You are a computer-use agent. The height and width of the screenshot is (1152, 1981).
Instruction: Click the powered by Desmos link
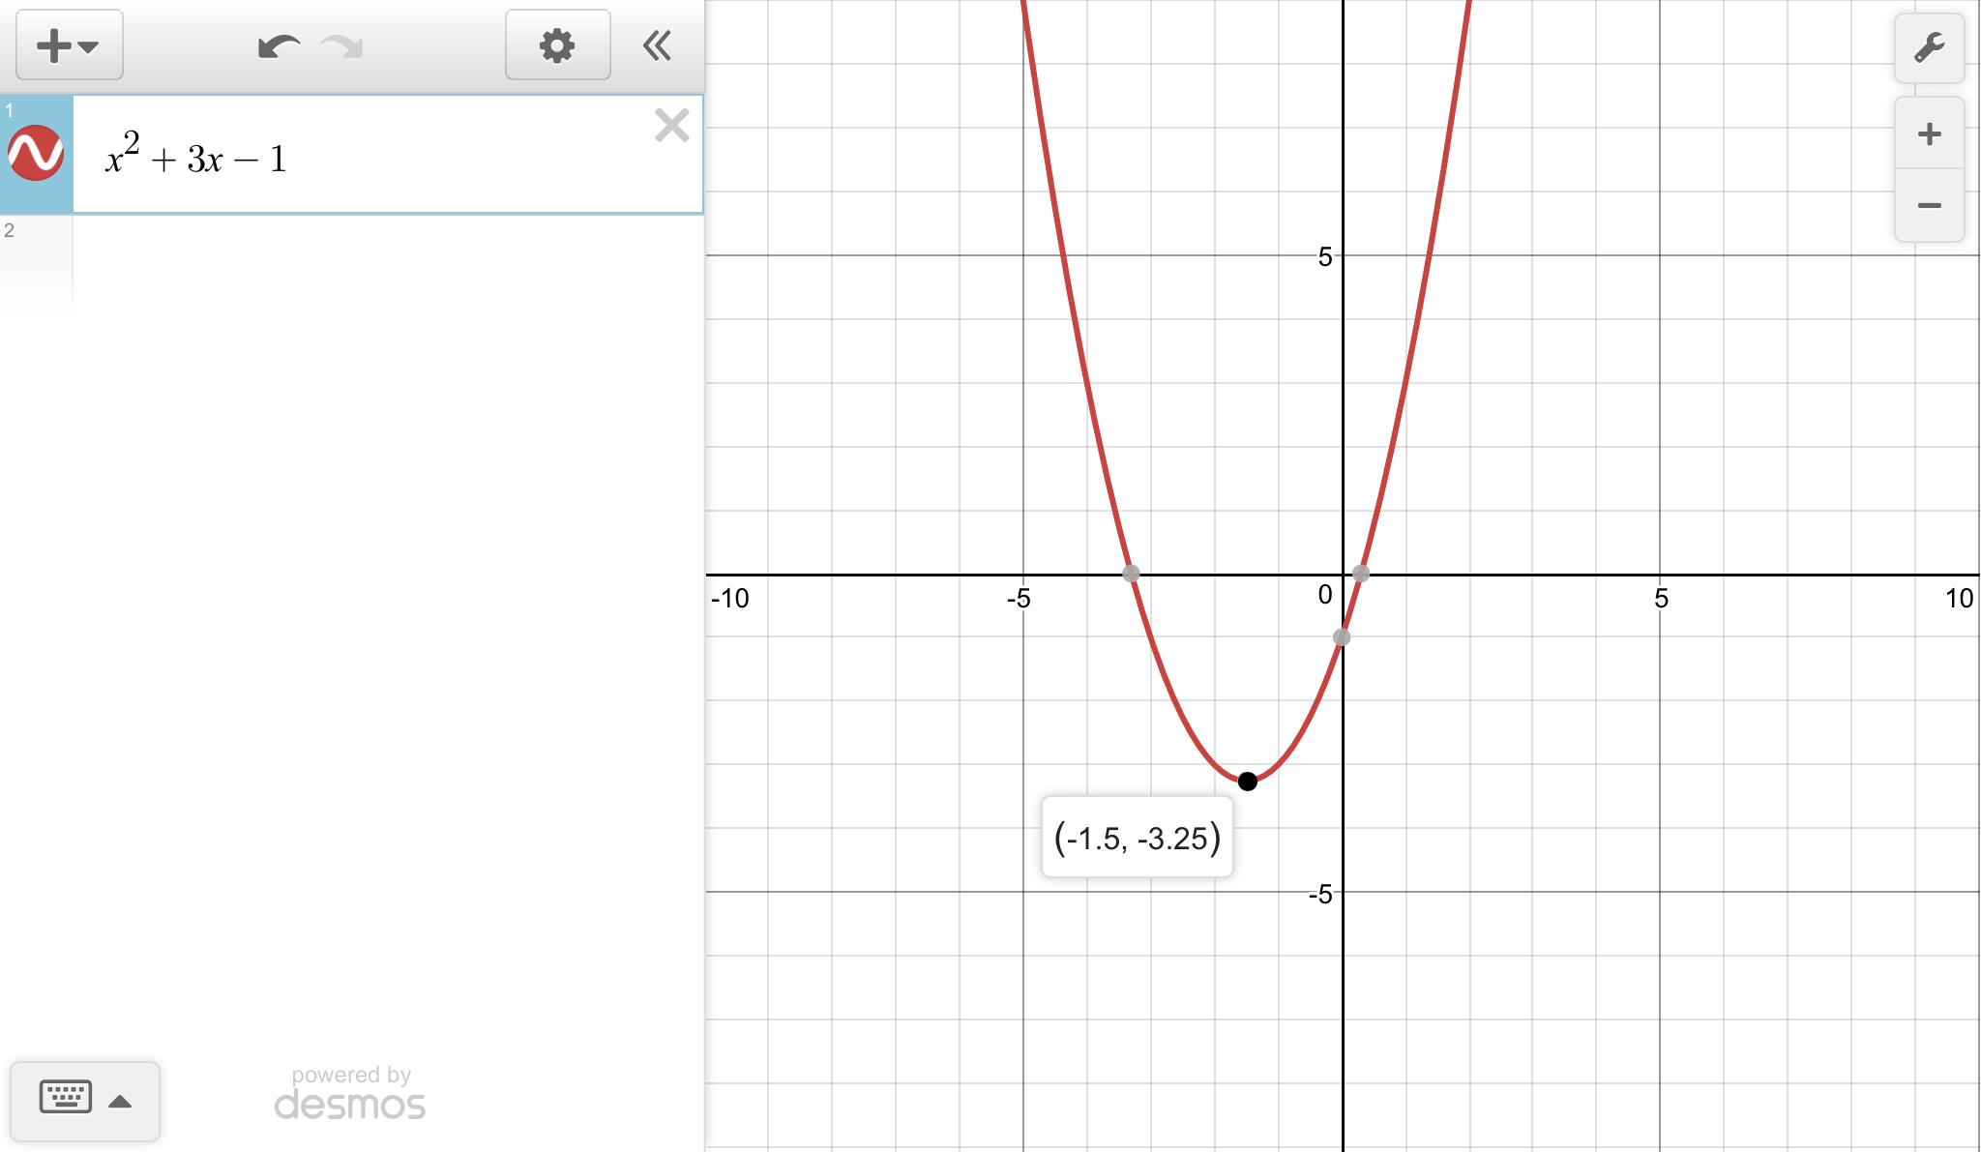click(x=350, y=1094)
